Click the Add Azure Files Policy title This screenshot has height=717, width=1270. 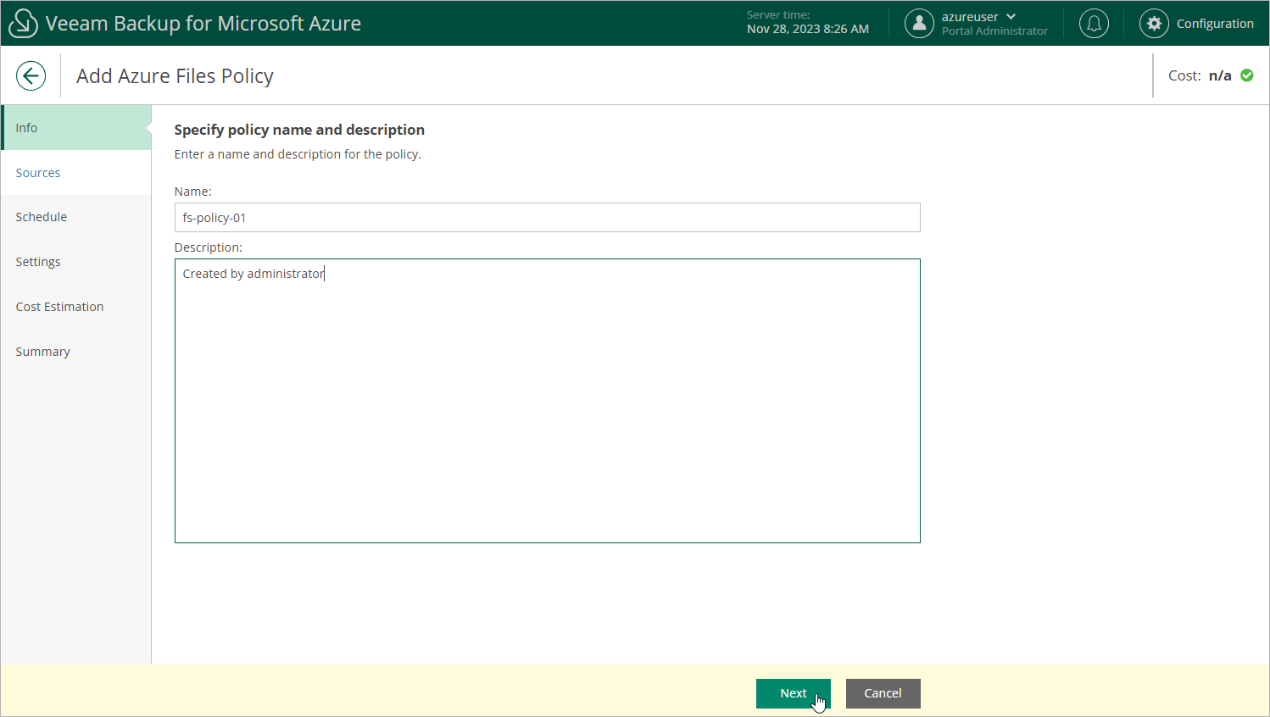[x=175, y=76]
